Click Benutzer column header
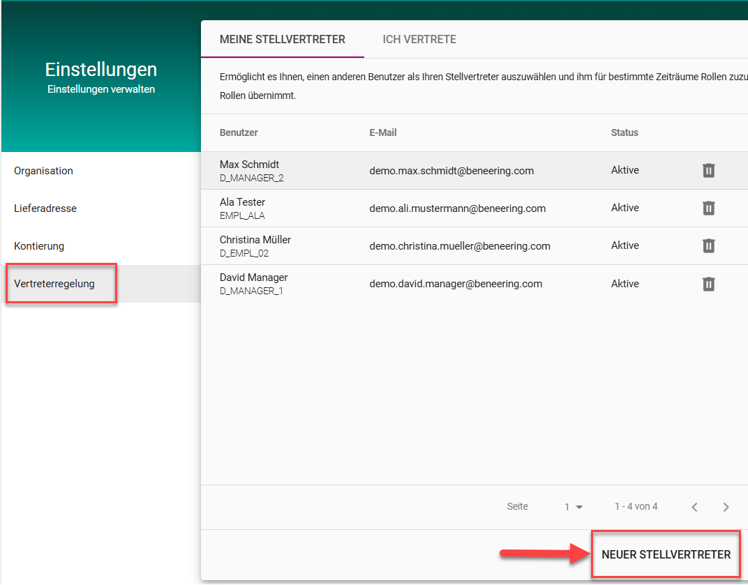This screenshot has height=585, width=748. (x=239, y=132)
